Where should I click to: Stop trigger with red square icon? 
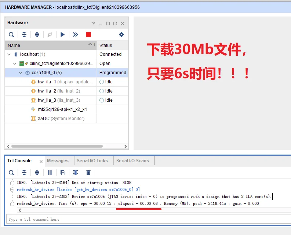point(88,35)
